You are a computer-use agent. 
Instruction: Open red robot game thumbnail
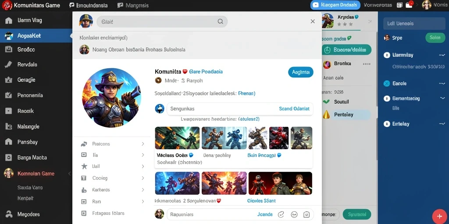point(279,138)
